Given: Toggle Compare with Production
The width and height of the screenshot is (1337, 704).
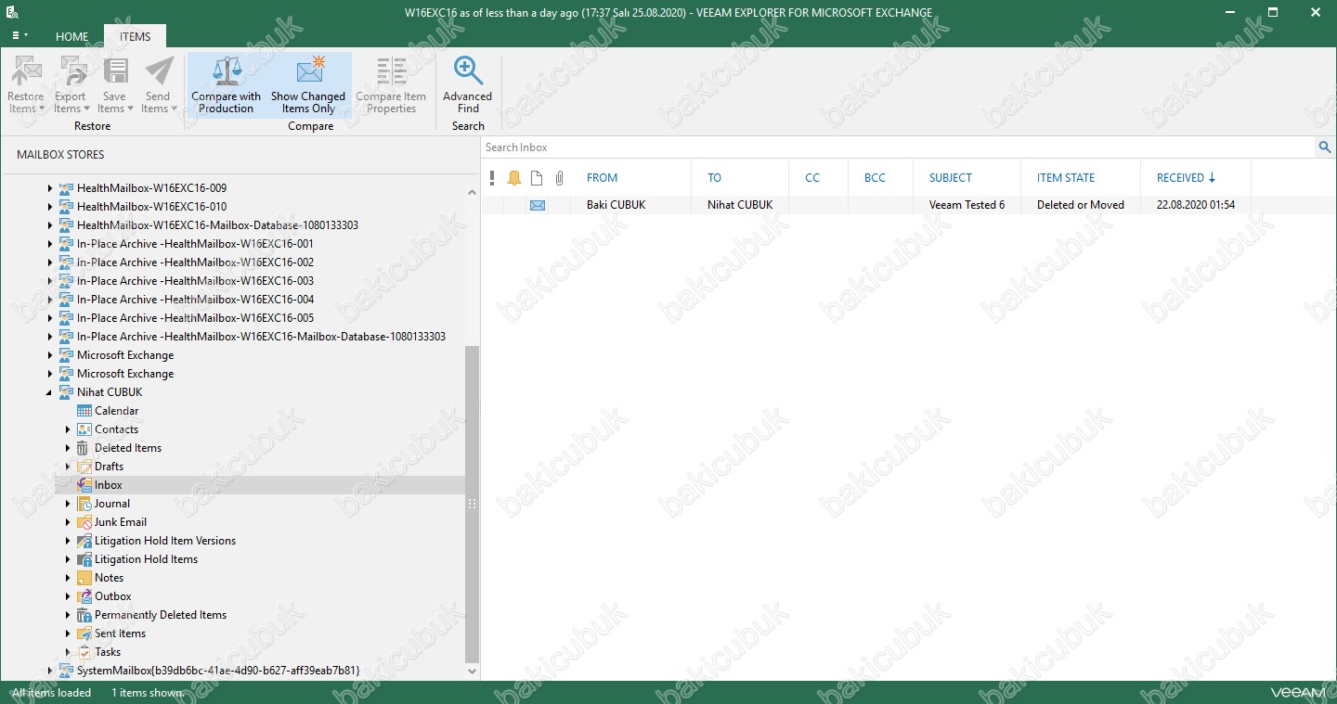Looking at the screenshot, I should point(227,84).
